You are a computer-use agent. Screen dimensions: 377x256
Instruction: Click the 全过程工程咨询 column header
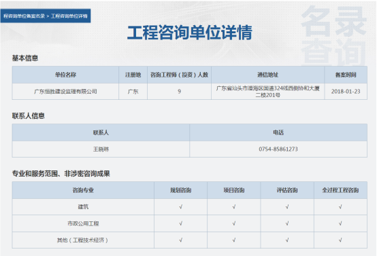point(340,190)
